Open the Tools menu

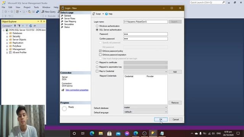[x=36, y=7]
